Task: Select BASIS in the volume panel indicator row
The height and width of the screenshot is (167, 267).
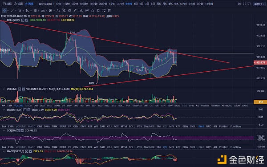Action: (245, 106)
